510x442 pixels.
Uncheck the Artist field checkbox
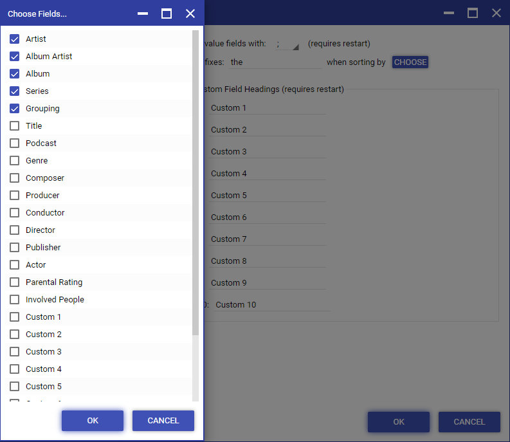pyautogui.click(x=15, y=39)
